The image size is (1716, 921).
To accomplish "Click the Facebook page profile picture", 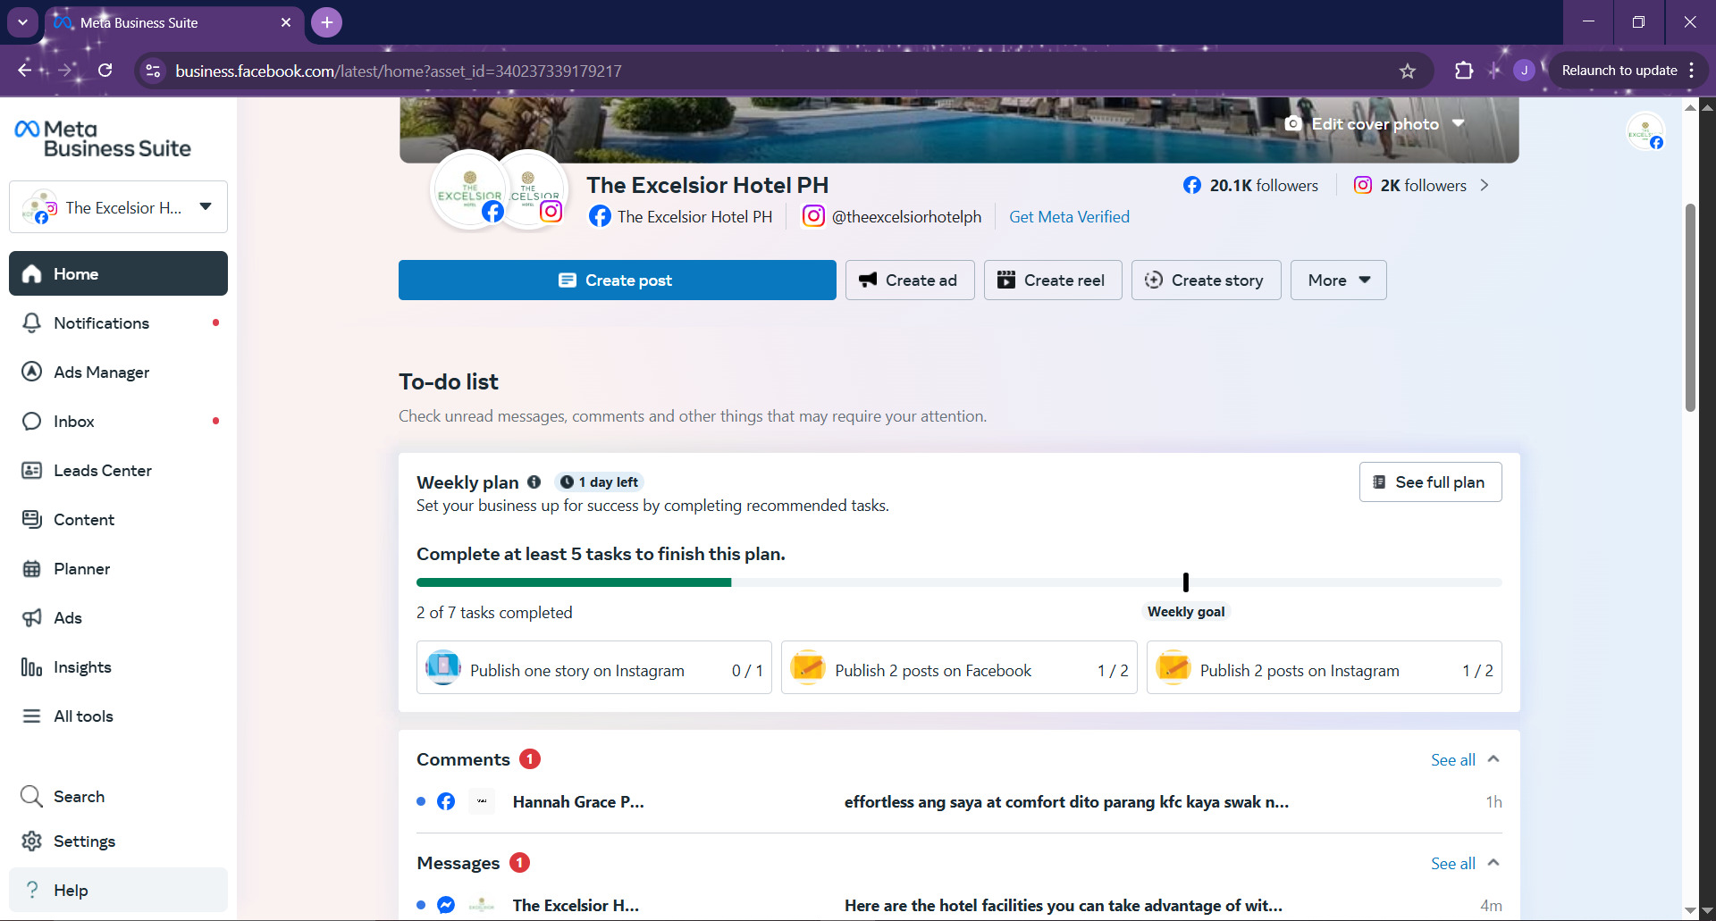I will 469,189.
